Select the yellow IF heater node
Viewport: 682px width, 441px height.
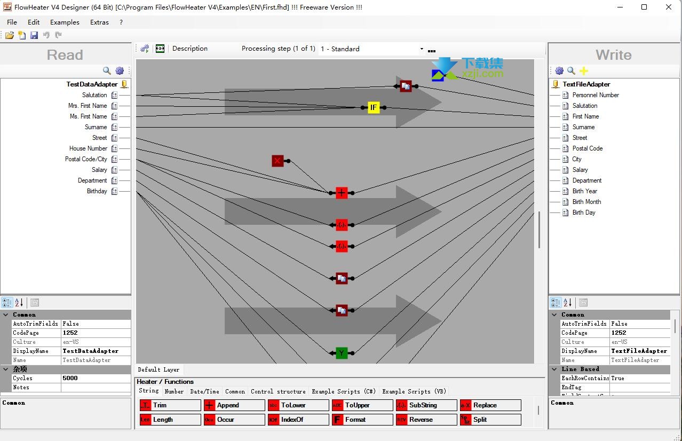pos(374,107)
